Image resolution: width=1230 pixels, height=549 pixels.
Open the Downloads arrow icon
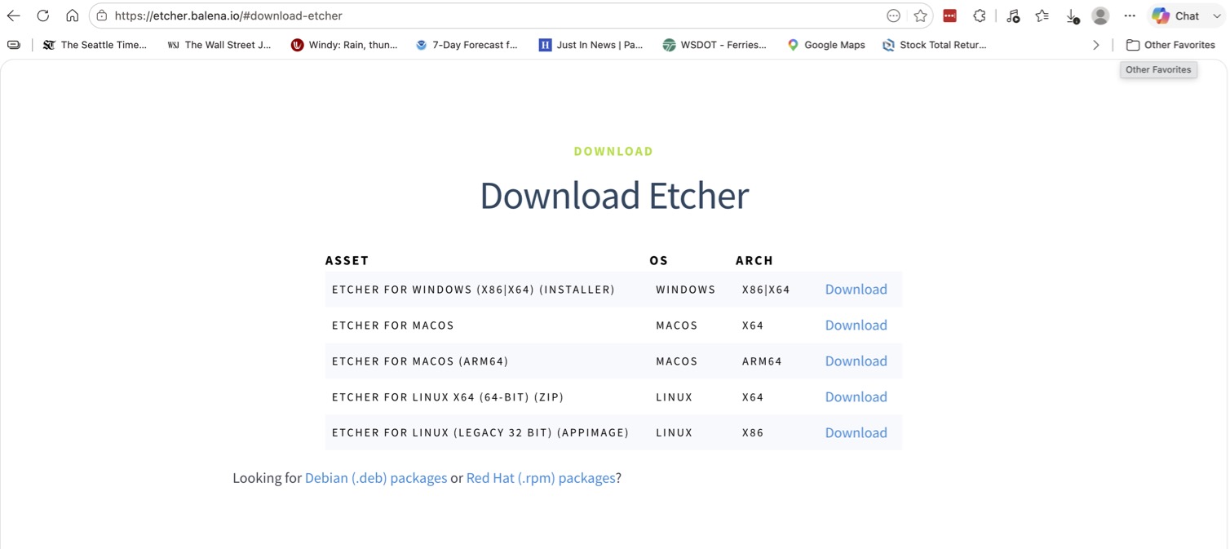pos(1073,15)
